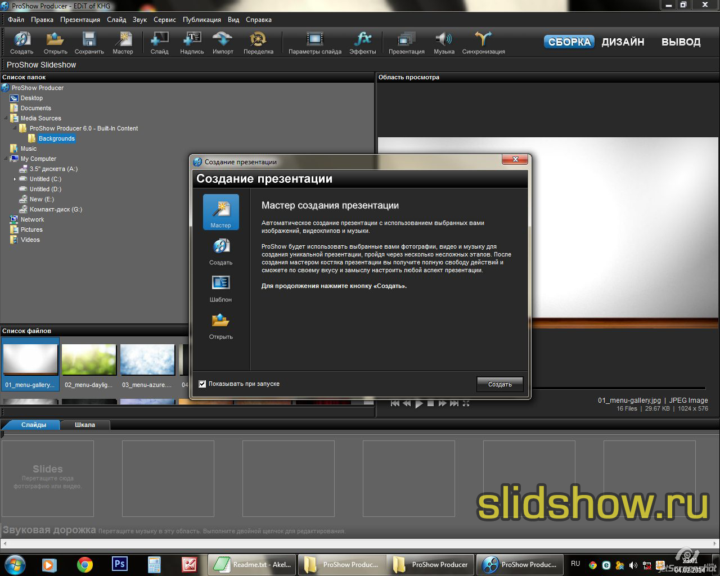This screenshot has width=720, height=576.
Task: Click the Сохранить toolbar icon
Action: tap(89, 43)
